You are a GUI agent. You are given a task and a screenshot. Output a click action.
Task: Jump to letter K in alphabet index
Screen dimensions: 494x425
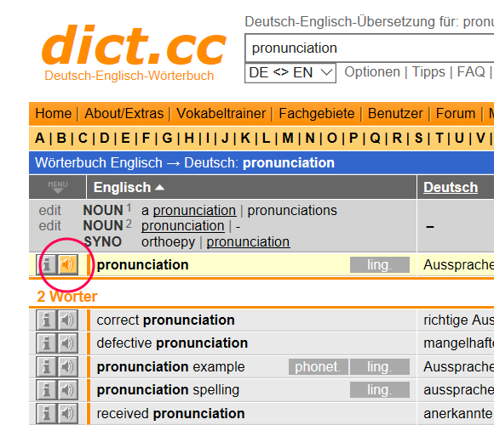(x=245, y=139)
